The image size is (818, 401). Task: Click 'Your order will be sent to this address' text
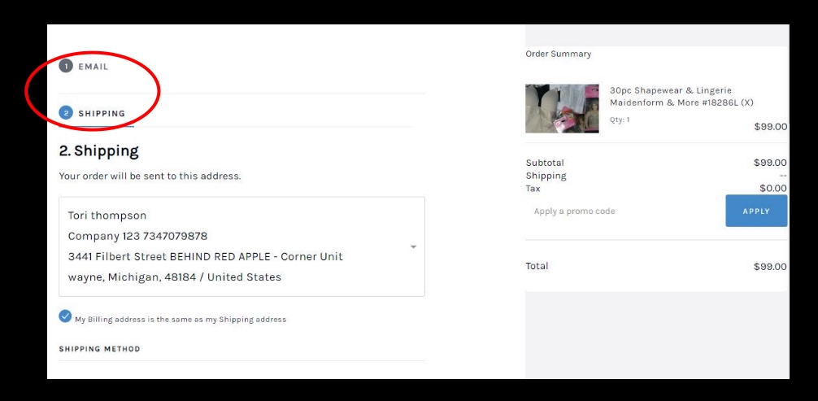coord(150,176)
